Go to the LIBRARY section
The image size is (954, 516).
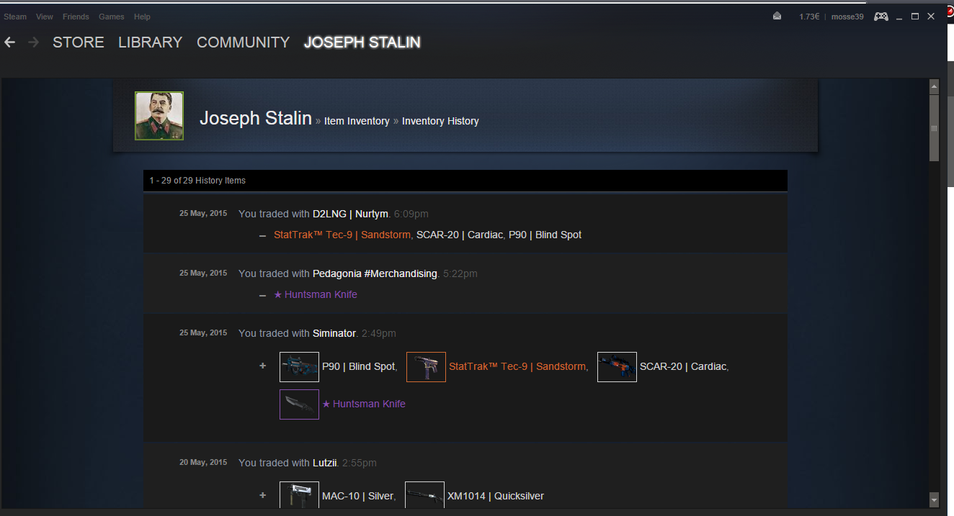click(151, 42)
